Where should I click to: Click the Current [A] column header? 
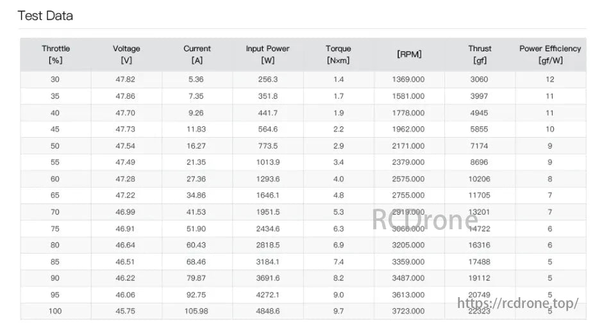point(197,54)
